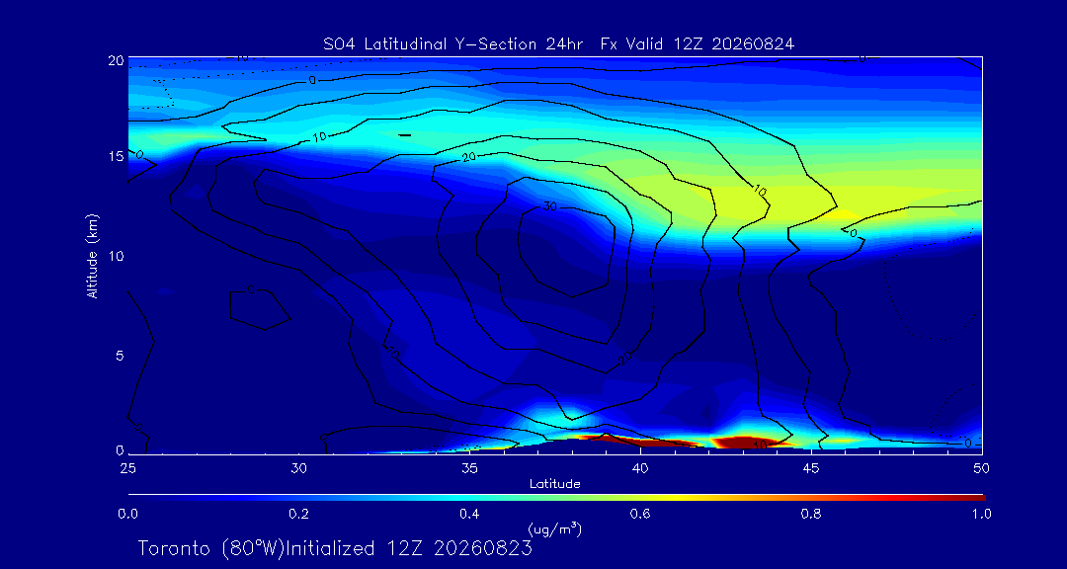Click the latitude 40 tick label

pos(639,467)
